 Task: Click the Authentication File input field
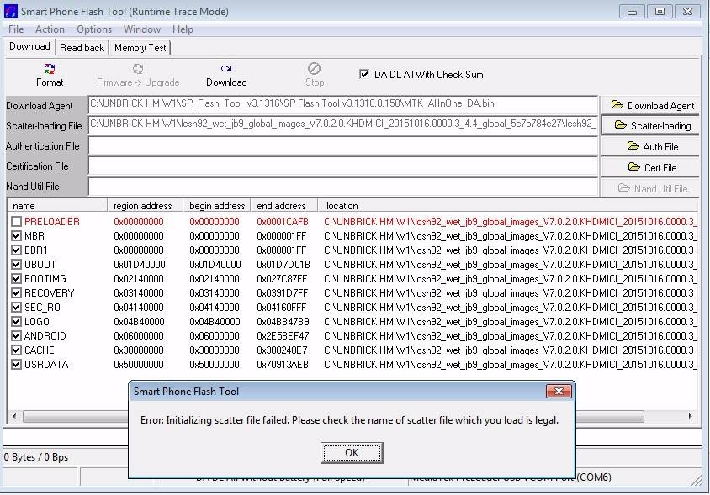click(x=342, y=146)
